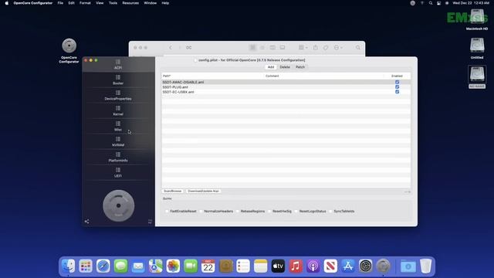This screenshot has width=494, height=278.
Task: Switch Finder window to column view
Action: click(x=272, y=48)
